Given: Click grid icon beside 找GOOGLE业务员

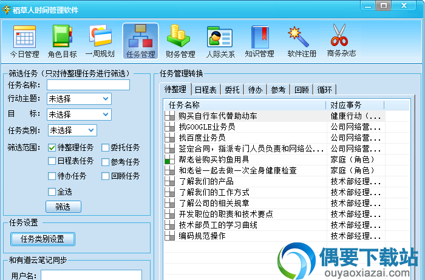Looking at the screenshot, I should (x=169, y=127).
